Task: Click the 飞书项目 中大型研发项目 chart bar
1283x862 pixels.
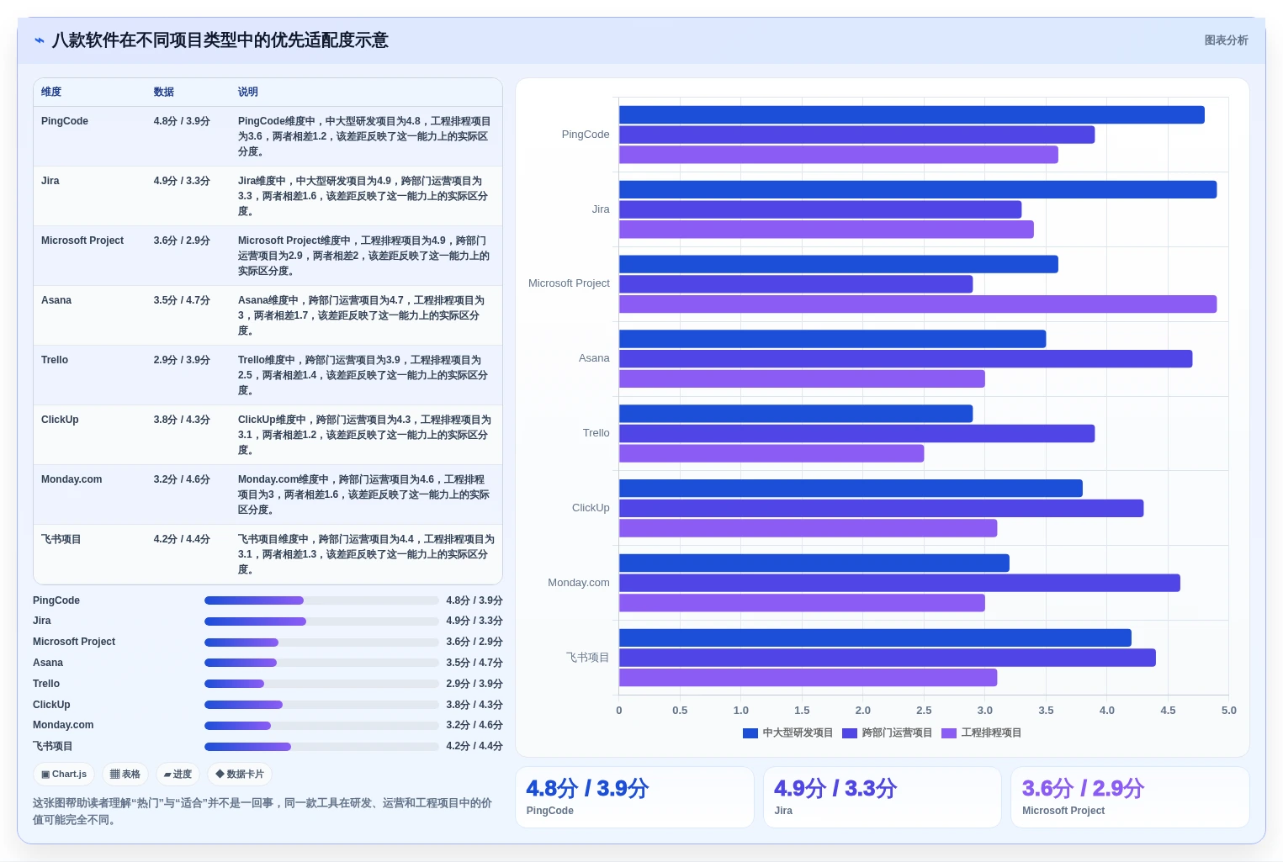Action: 875,638
